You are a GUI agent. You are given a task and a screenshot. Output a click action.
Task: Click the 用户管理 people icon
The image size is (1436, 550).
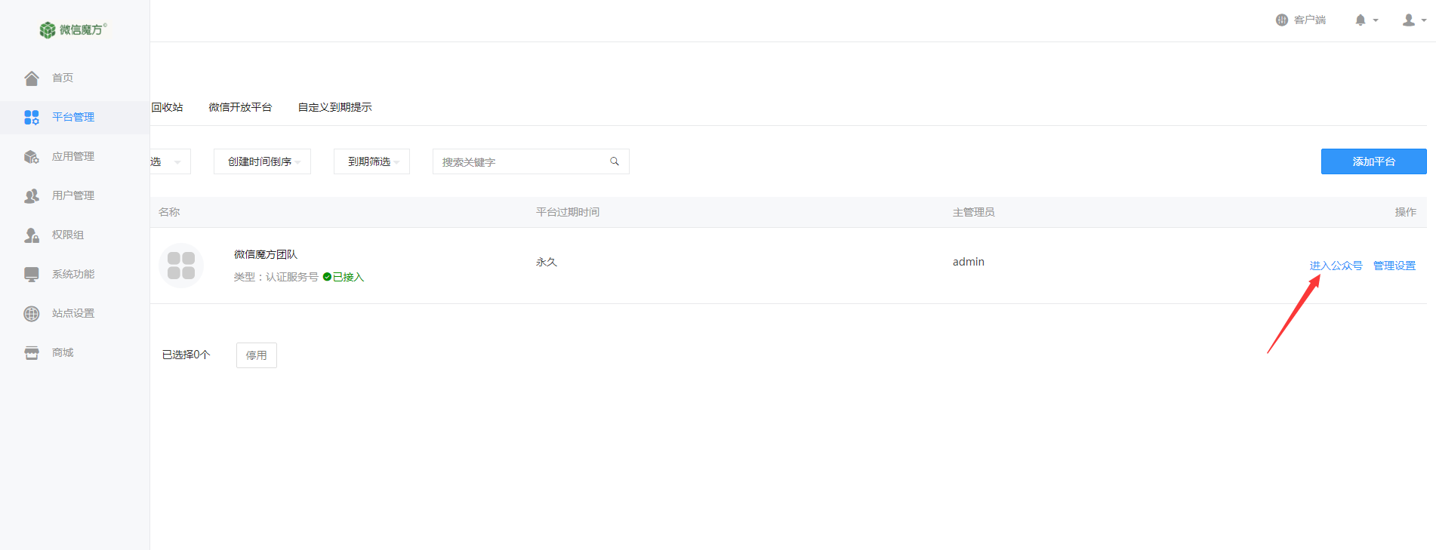point(32,195)
